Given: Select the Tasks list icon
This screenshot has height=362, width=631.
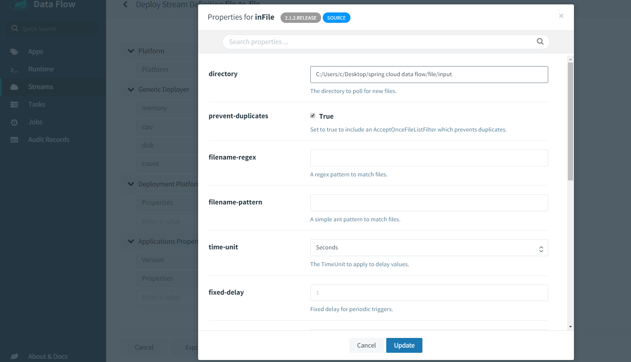Looking at the screenshot, I should click(14, 104).
